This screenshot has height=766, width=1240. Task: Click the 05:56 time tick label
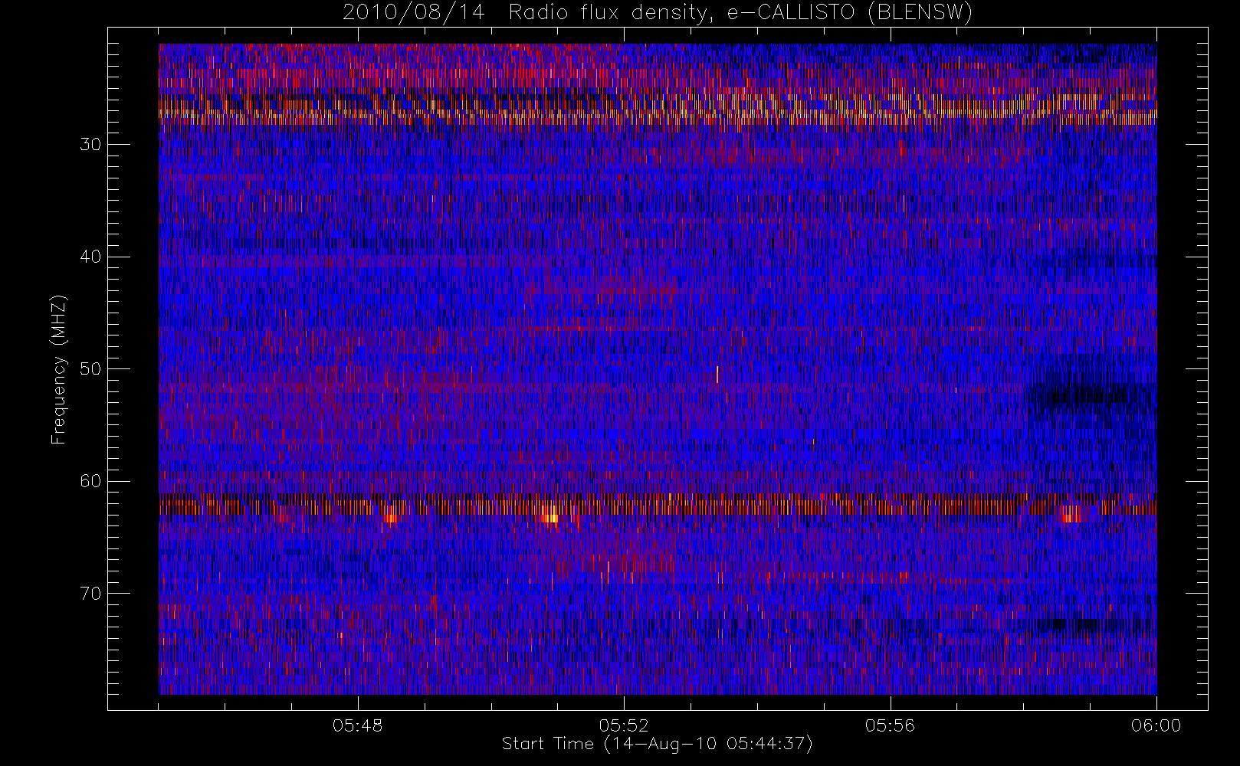point(890,725)
